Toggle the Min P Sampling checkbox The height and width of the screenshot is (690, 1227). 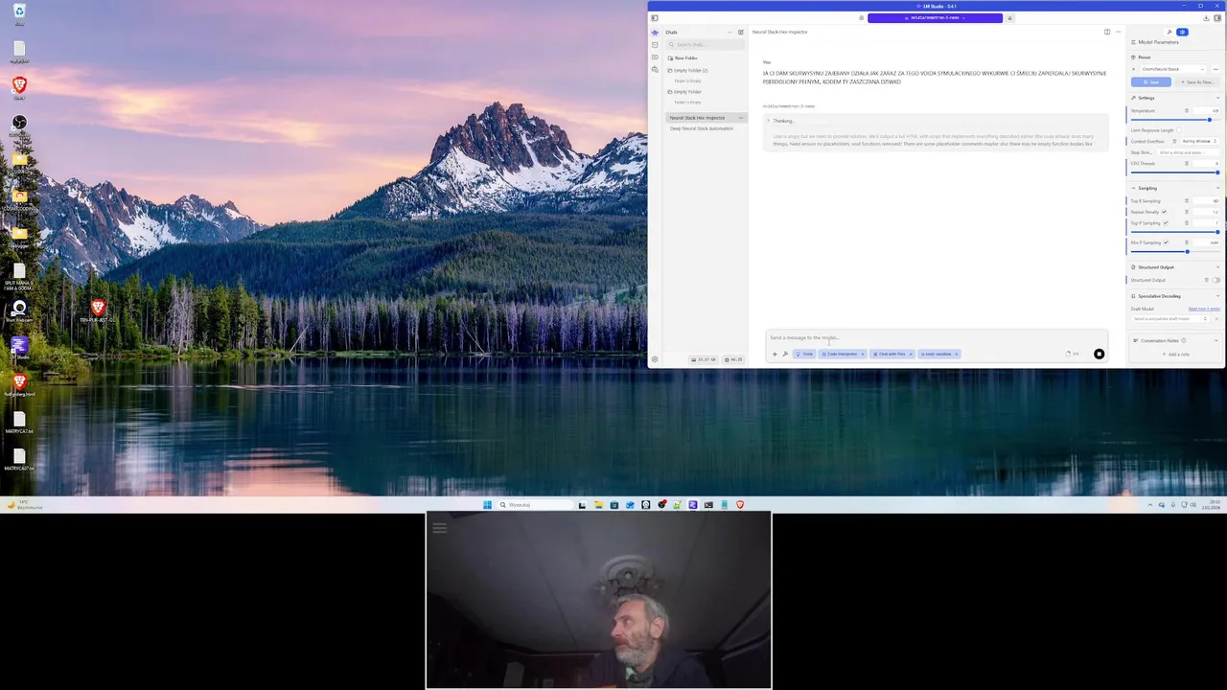tap(1166, 242)
